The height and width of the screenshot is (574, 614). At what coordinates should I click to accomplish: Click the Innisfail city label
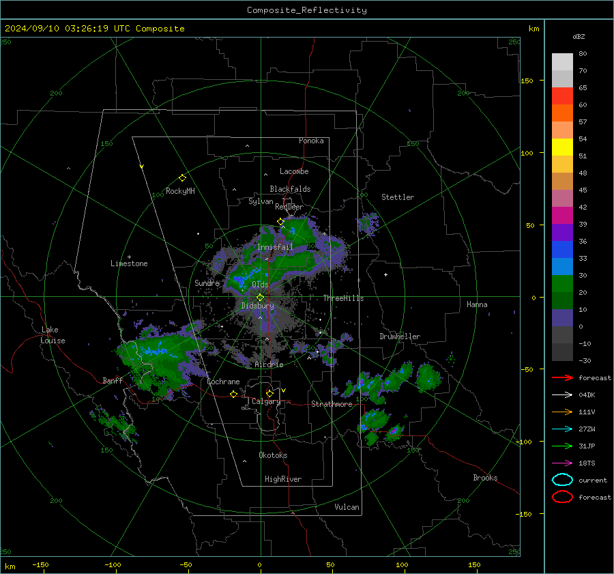[275, 247]
